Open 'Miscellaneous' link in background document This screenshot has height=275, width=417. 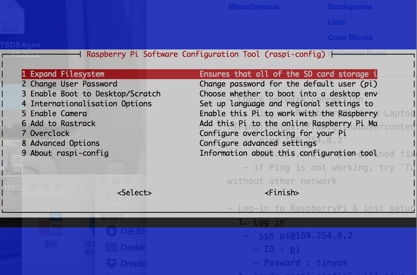(x=254, y=7)
